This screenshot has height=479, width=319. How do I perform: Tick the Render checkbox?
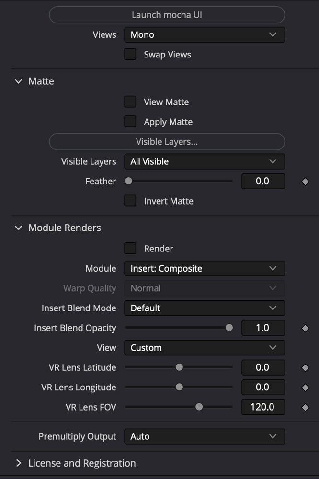click(130, 248)
